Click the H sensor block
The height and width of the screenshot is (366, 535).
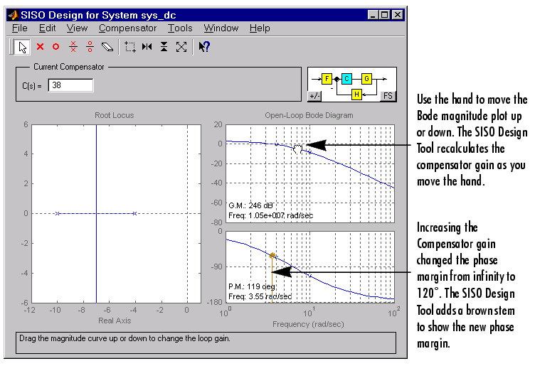pos(356,94)
